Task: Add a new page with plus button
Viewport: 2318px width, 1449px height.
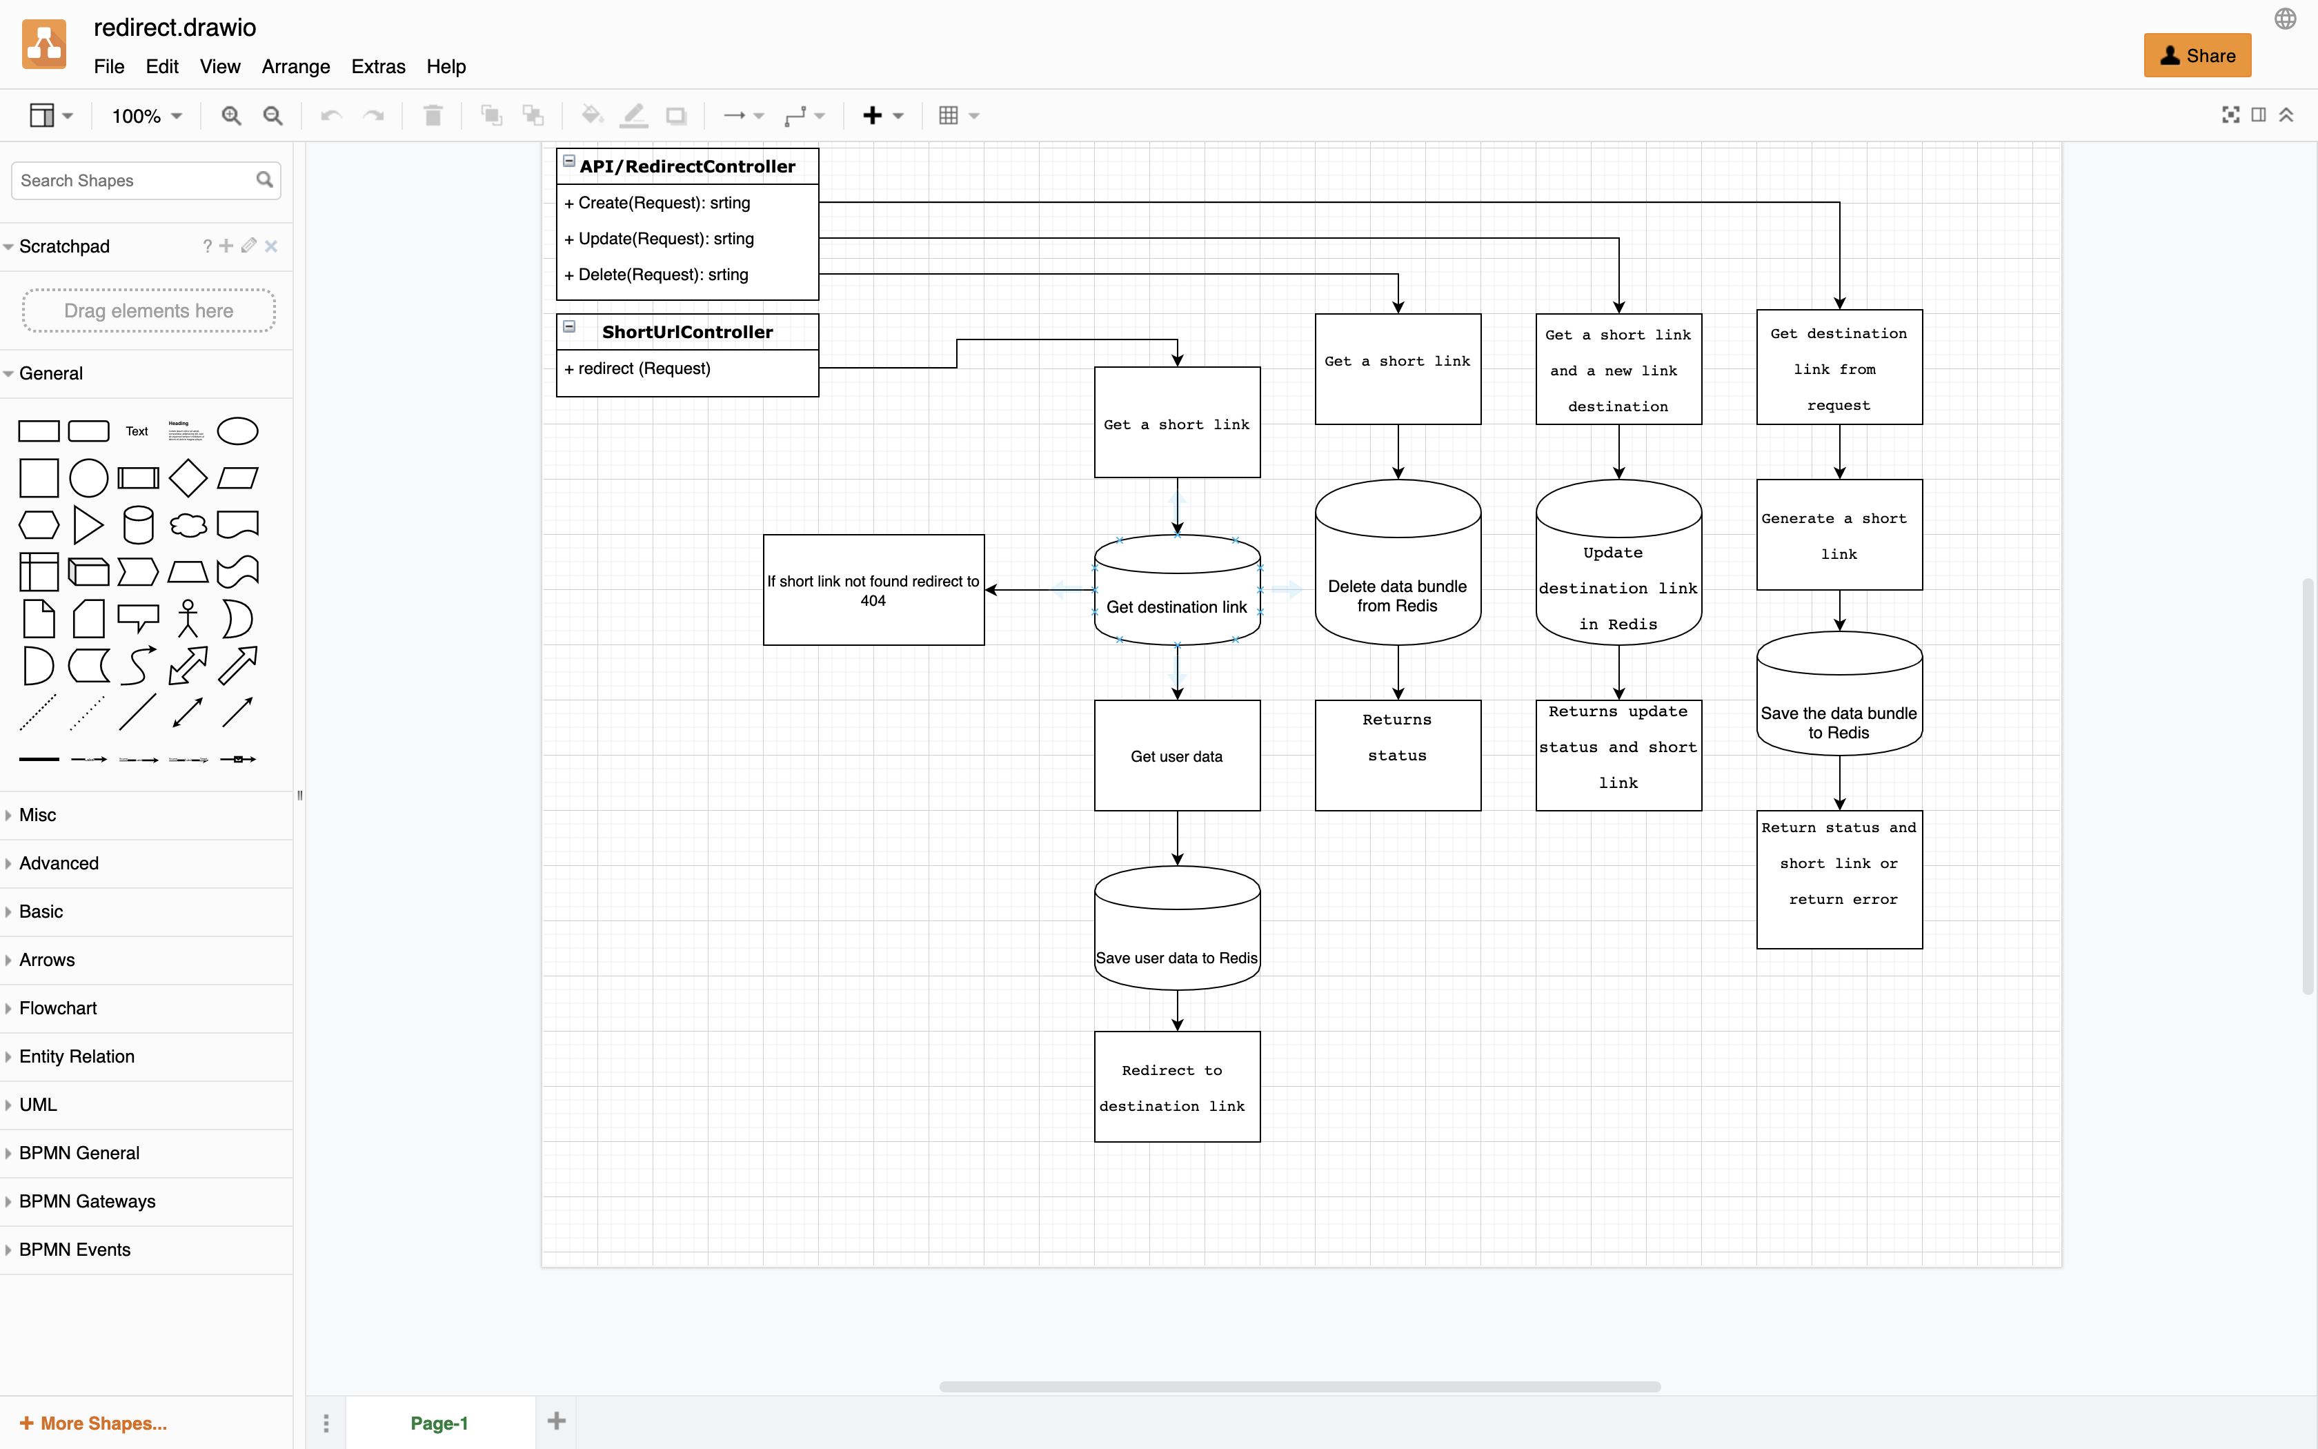Action: pos(557,1421)
